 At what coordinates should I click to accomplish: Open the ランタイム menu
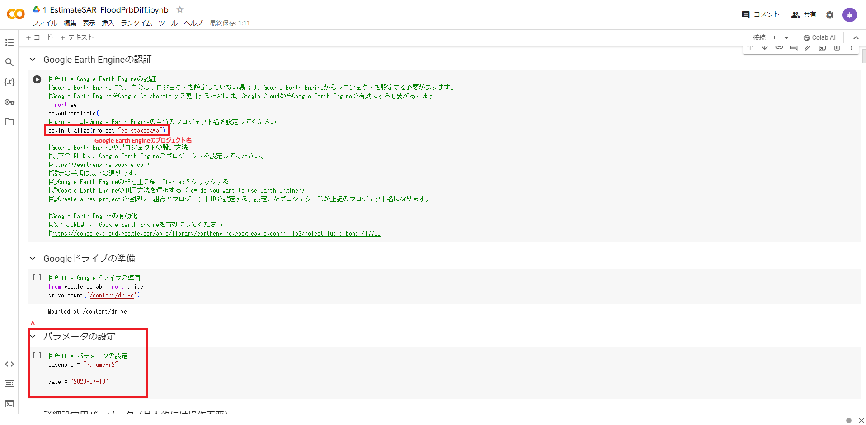pos(136,23)
